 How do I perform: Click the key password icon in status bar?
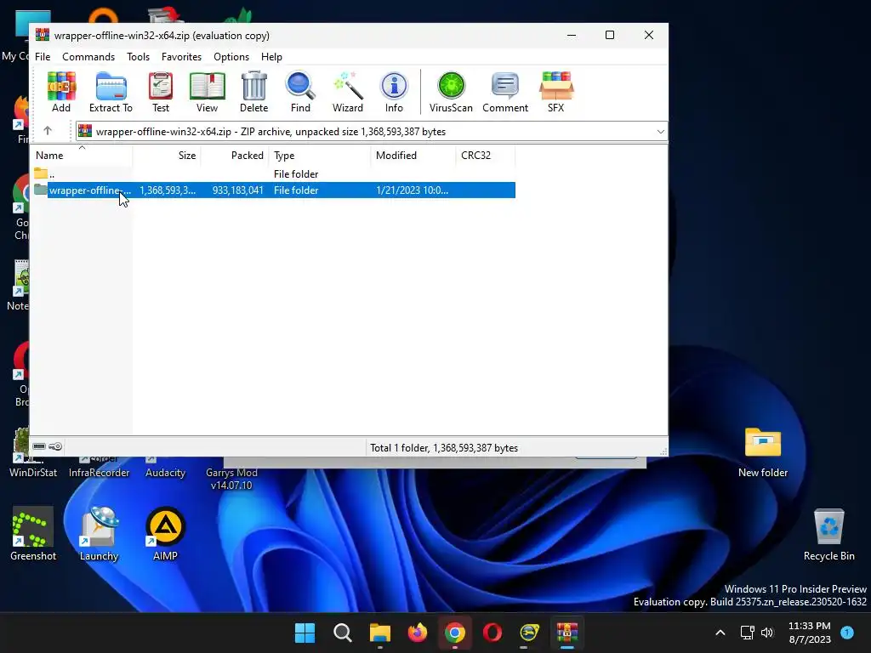click(55, 446)
